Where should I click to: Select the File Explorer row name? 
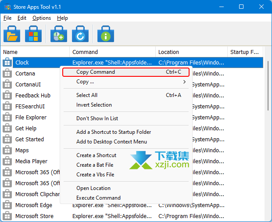coord(31,118)
